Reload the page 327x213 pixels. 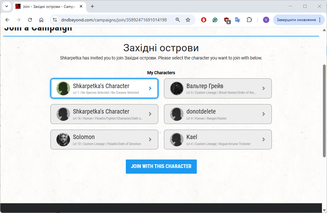pos(30,20)
